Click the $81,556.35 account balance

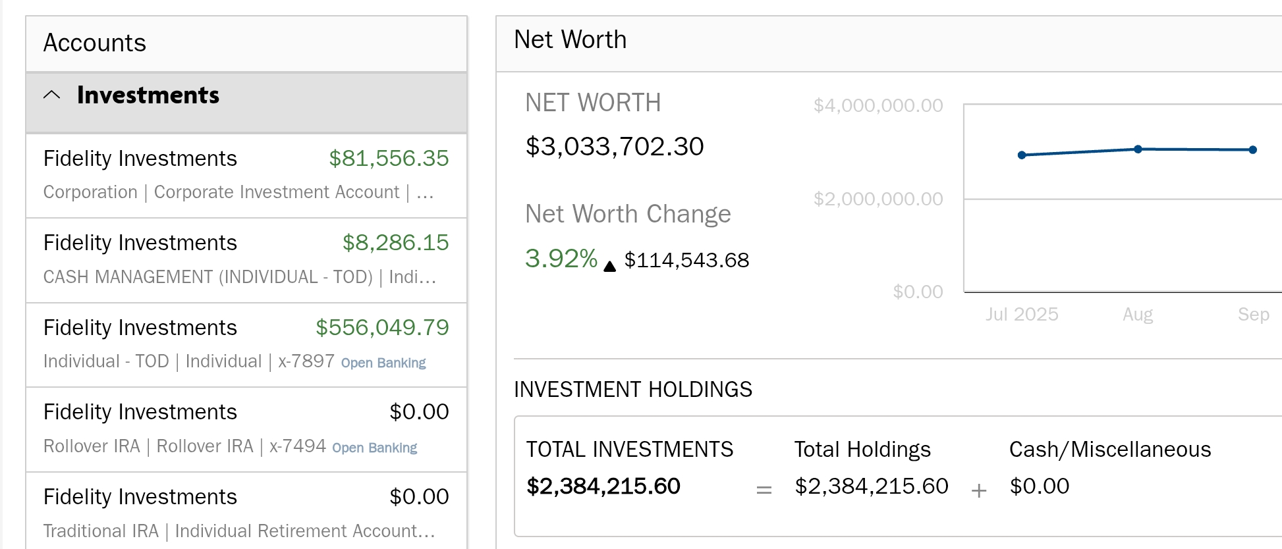389,158
